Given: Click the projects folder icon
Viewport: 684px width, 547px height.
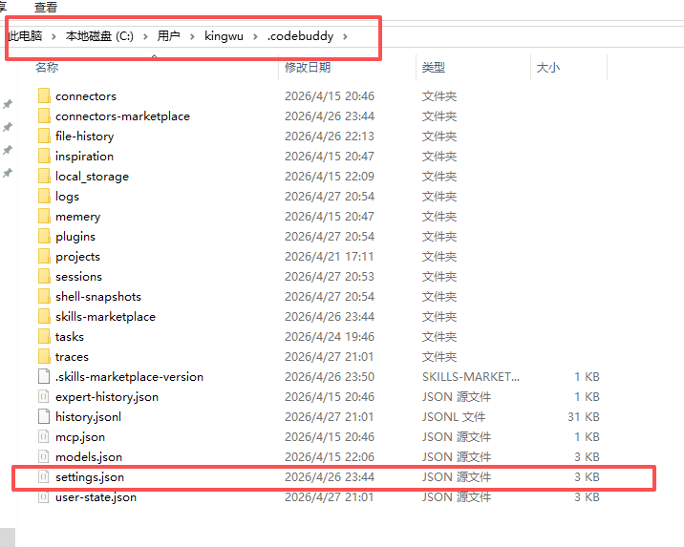Looking at the screenshot, I should click(x=44, y=256).
